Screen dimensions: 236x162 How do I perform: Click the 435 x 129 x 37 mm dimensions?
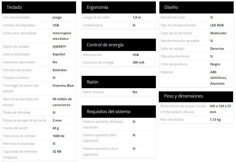tap(220, 109)
